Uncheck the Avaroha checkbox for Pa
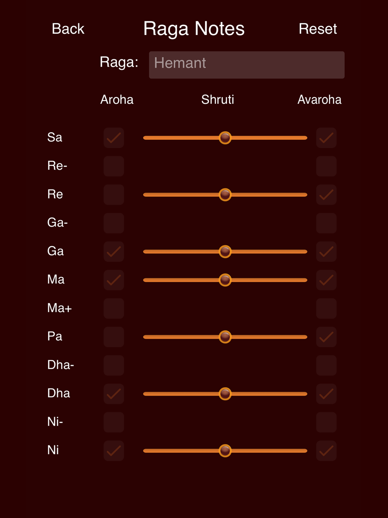 point(326,337)
